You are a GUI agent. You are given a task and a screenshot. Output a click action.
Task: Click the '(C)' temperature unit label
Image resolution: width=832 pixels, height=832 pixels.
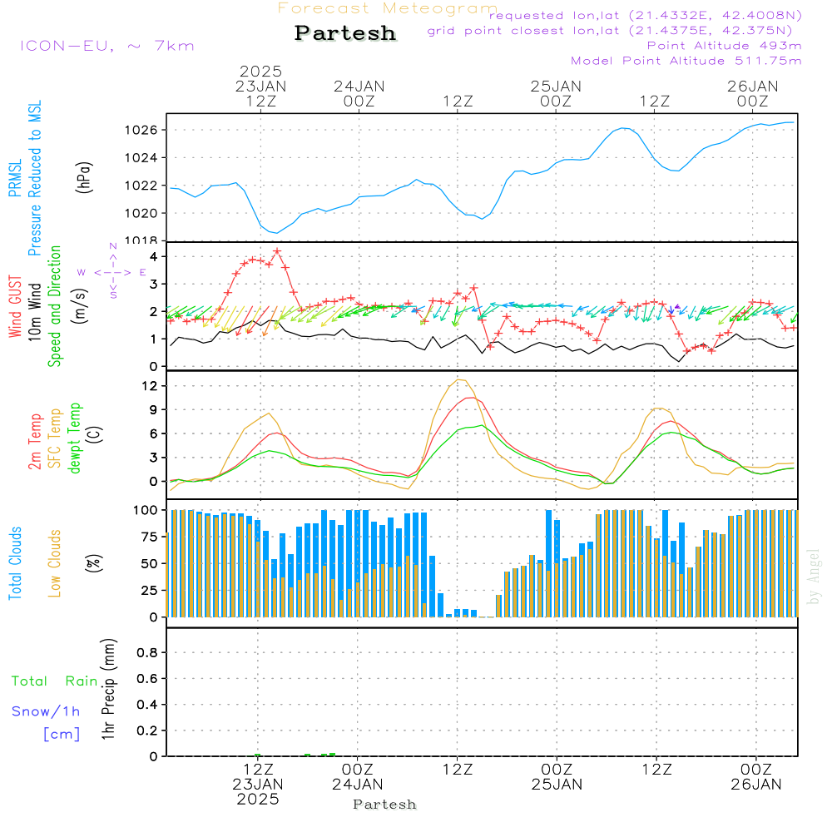click(96, 434)
